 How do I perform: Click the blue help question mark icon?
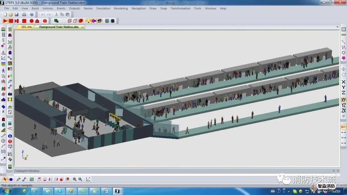click(x=32, y=14)
